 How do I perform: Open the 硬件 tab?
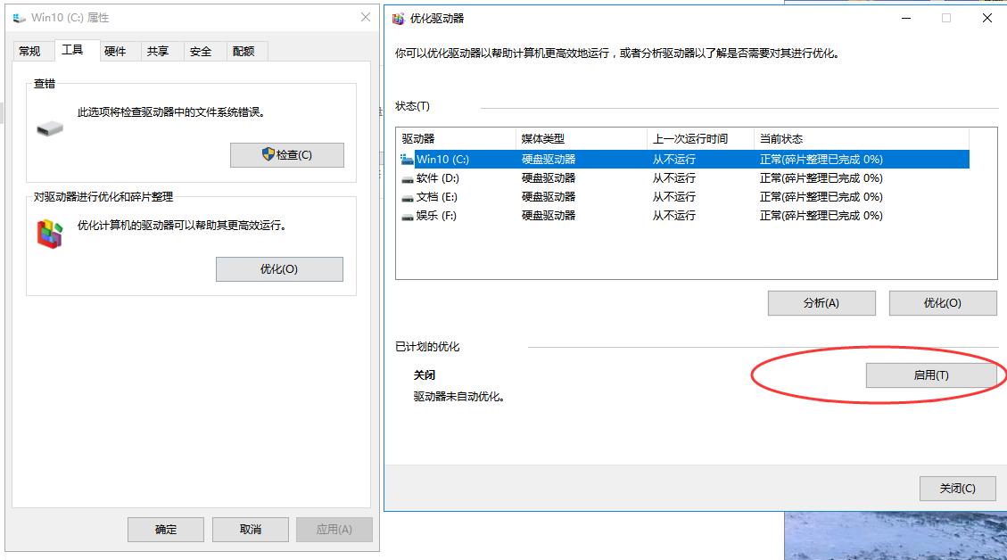[115, 52]
